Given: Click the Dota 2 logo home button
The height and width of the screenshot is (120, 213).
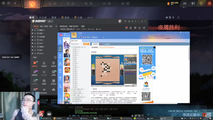Looking at the screenshot, I should (x=32, y=4).
